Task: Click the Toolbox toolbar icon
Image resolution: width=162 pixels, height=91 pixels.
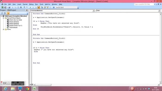Action: point(50,7)
